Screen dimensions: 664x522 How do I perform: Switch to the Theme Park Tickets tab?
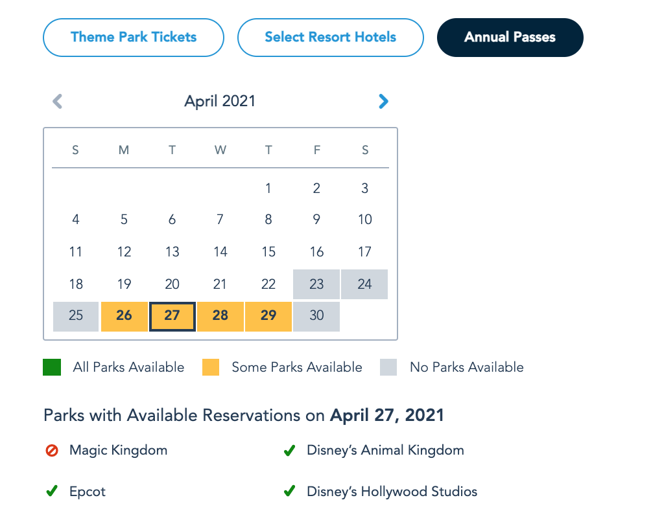(134, 37)
